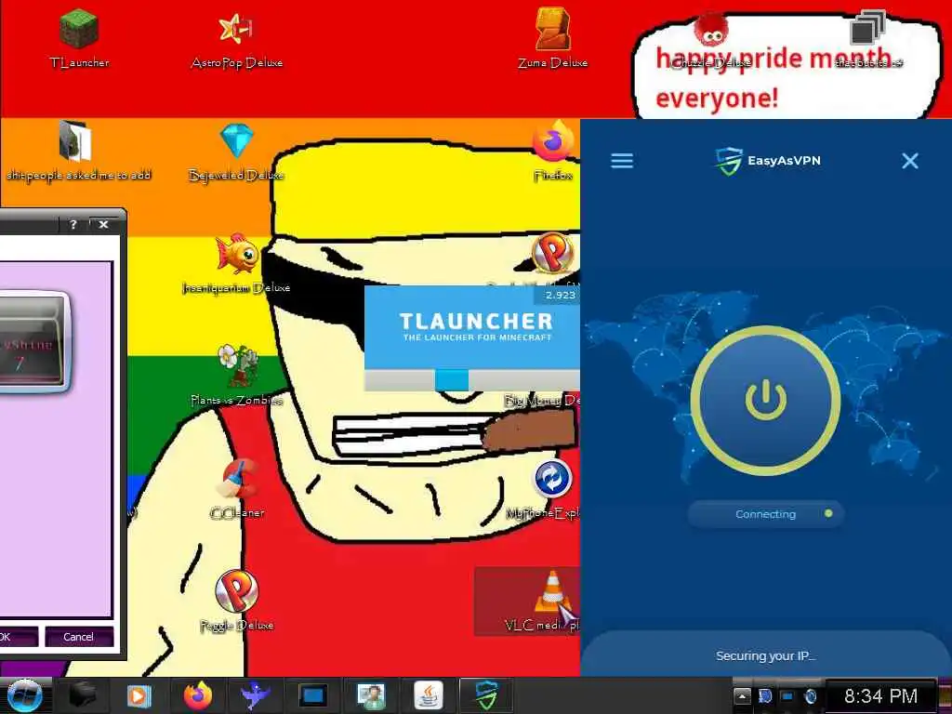Image resolution: width=952 pixels, height=714 pixels.
Task: Close the EasyAsVPN panel with X
Action: pos(909,161)
